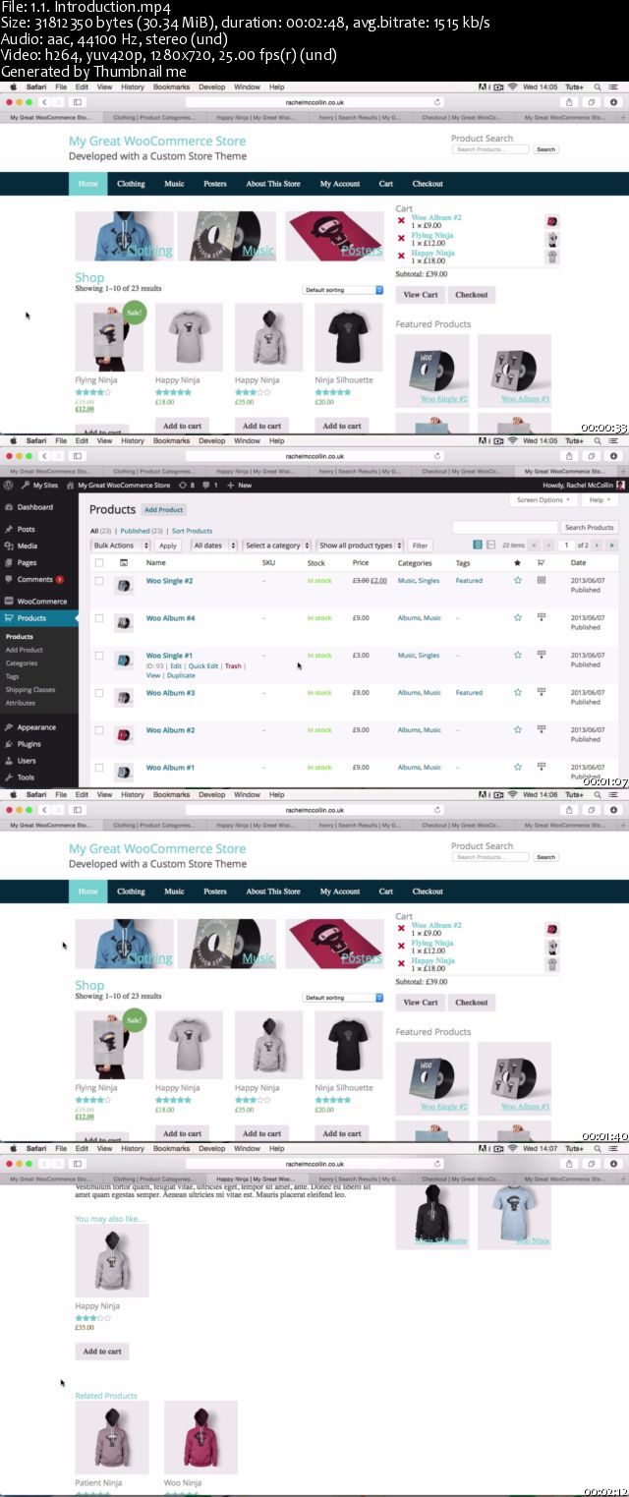Click the WordPress logo in the admin bar
This screenshot has height=1497, width=629.
9,486
